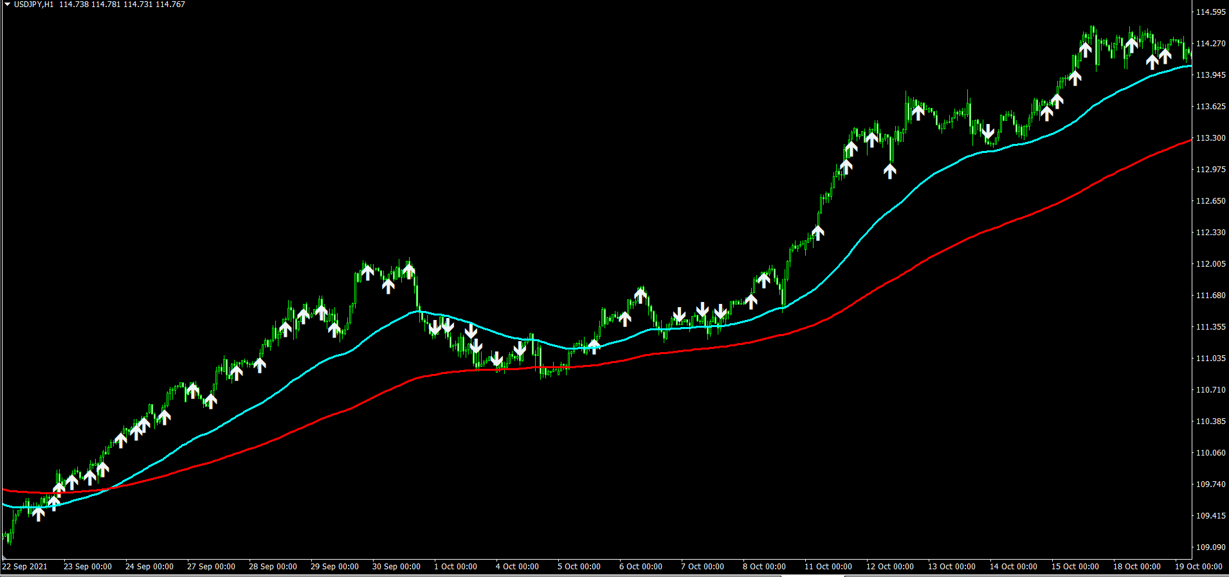Click the 111.355 price level text
Screen dimensions: 1229x577
(x=1210, y=327)
